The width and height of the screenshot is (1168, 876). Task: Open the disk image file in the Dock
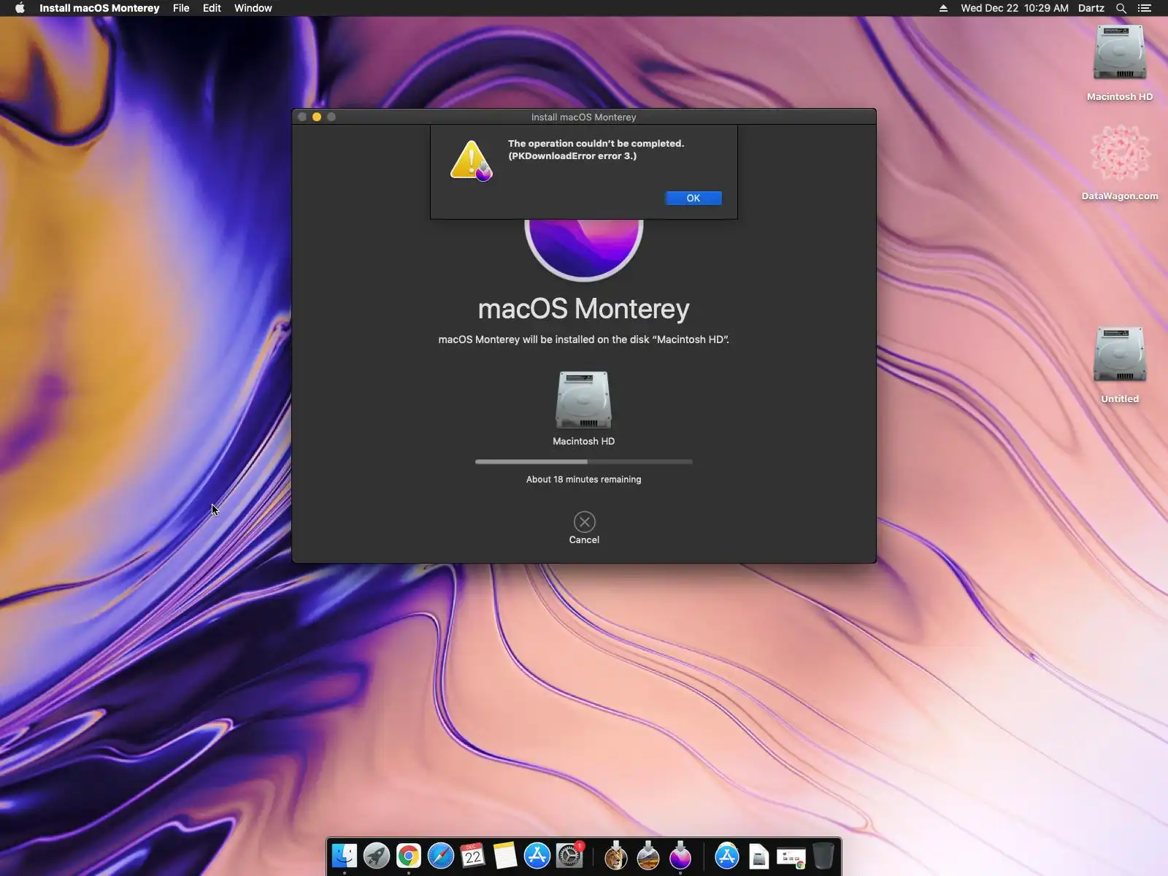[759, 856]
